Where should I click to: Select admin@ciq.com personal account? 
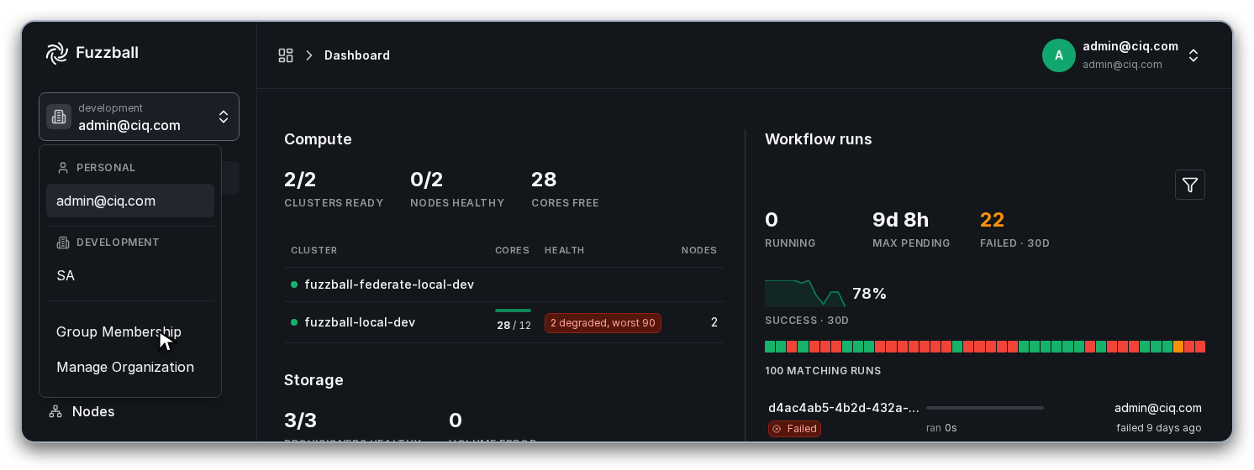[130, 201]
